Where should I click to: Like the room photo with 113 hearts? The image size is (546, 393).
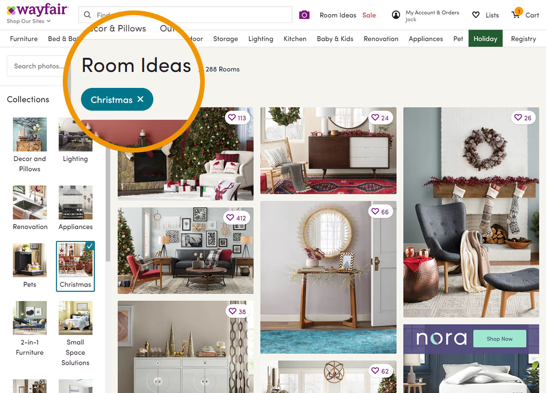coord(232,118)
